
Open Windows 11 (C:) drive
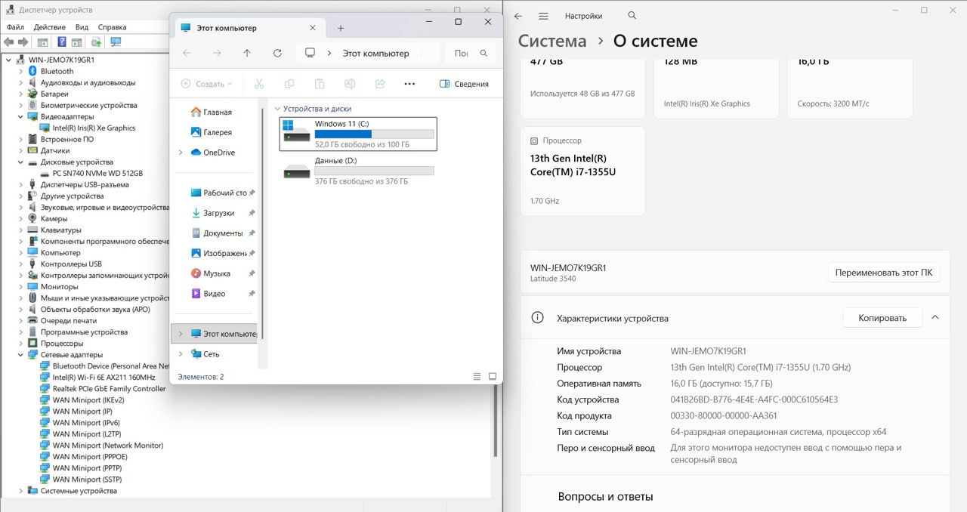358,134
